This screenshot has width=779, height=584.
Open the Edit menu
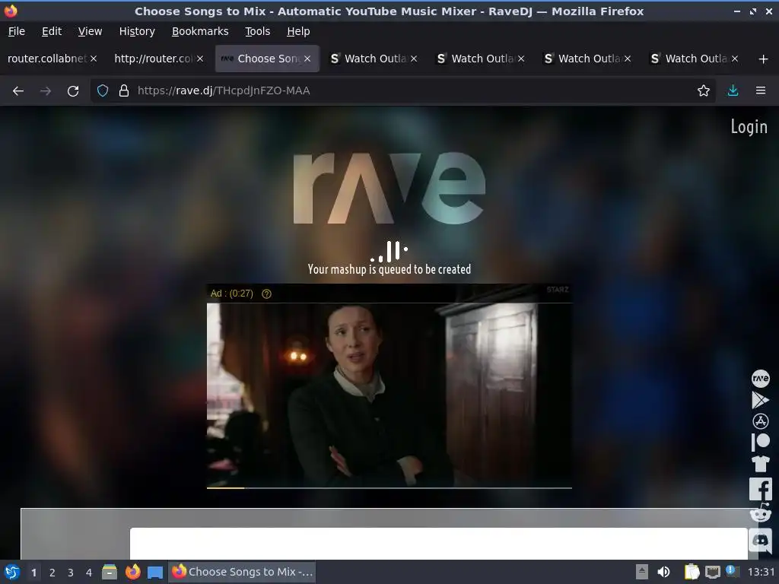coord(52,31)
